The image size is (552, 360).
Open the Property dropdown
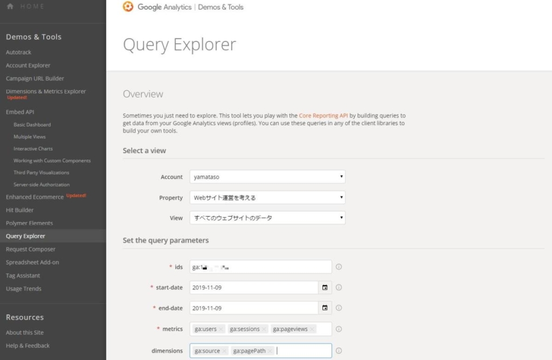tap(267, 197)
